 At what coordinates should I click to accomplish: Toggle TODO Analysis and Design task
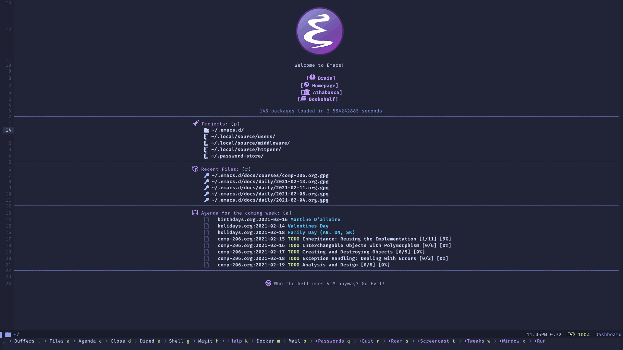click(293, 264)
